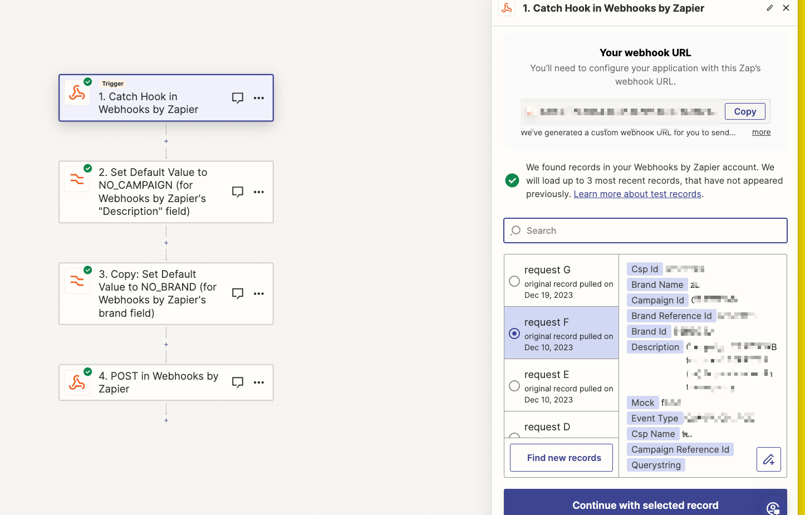Open comments on step 3 NO_BRAND
The image size is (805, 515).
pyautogui.click(x=238, y=293)
